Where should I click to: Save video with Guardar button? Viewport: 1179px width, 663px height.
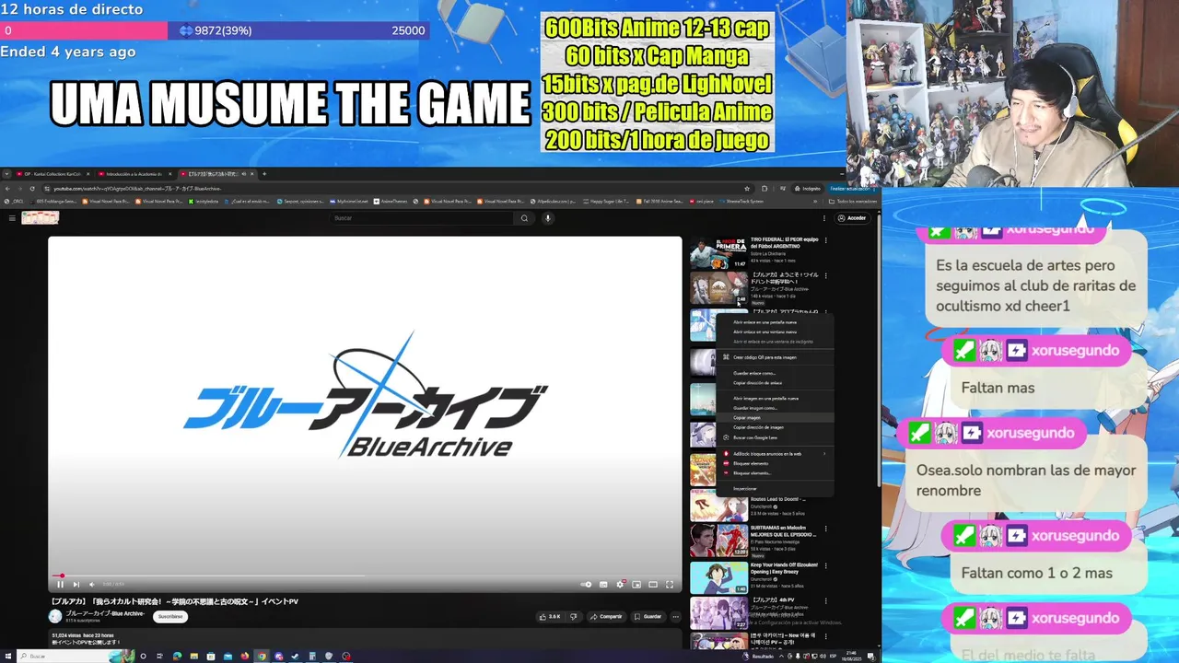coord(648,617)
